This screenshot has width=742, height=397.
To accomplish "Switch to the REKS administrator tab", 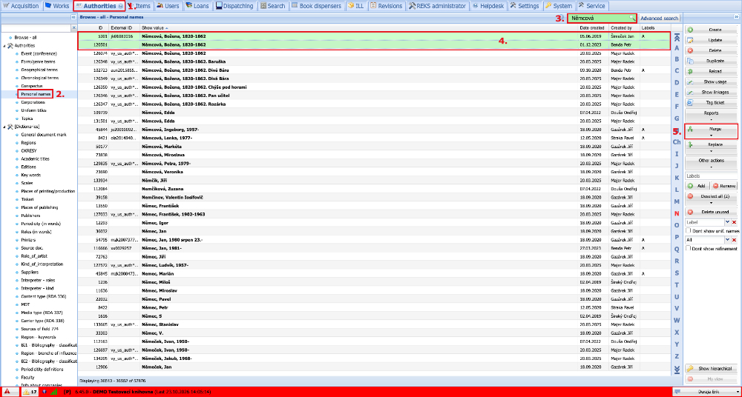I will point(437,6).
